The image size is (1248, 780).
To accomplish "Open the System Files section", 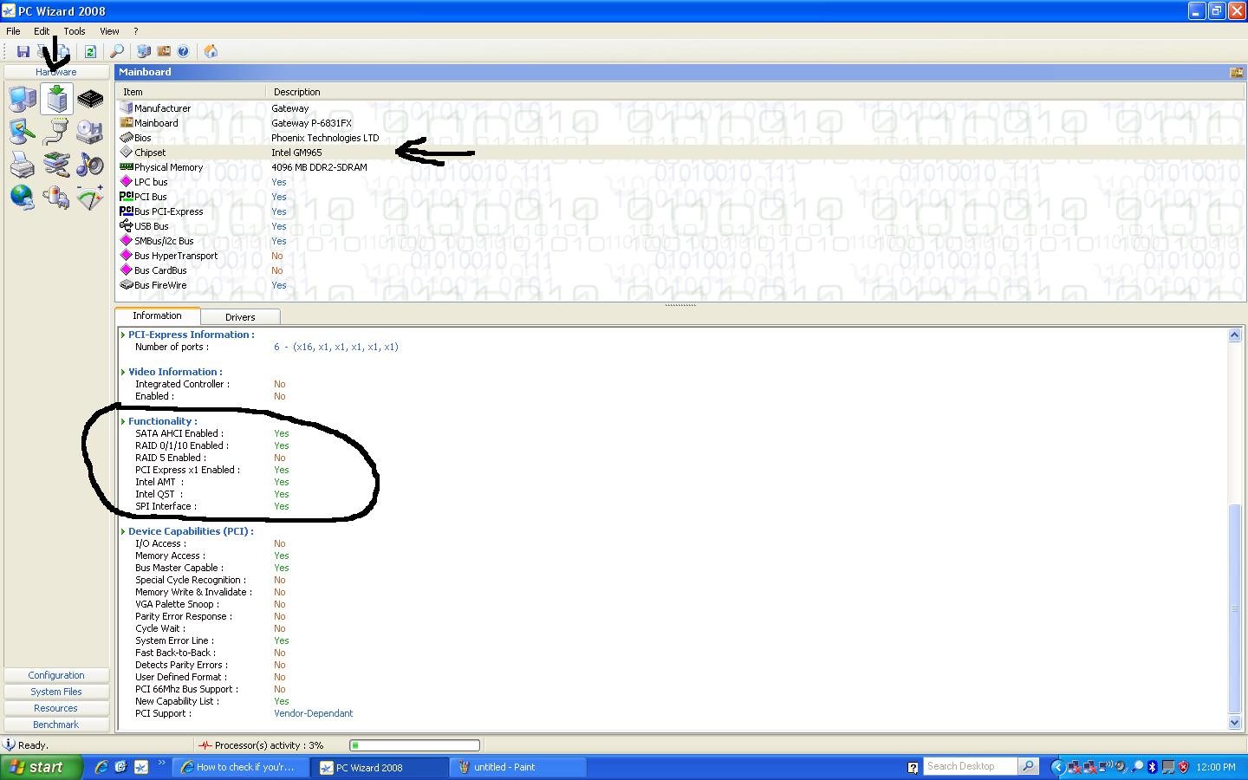I will (x=56, y=692).
